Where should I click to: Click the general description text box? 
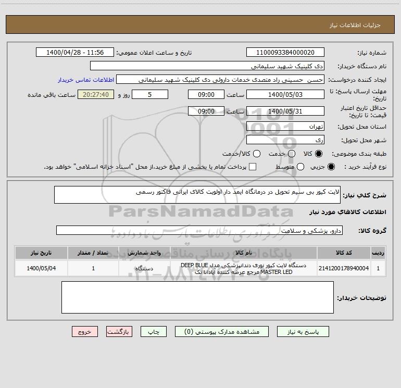point(197,195)
